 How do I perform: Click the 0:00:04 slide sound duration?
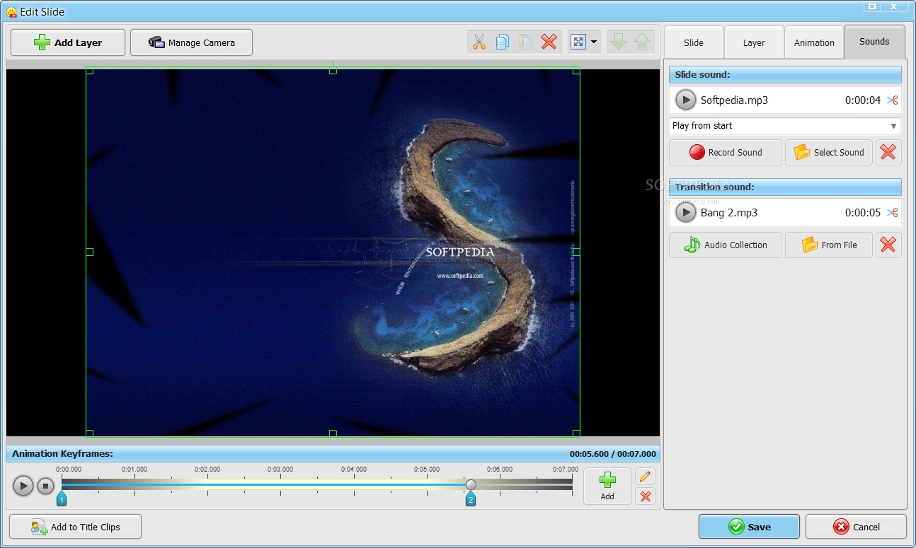[x=863, y=100]
